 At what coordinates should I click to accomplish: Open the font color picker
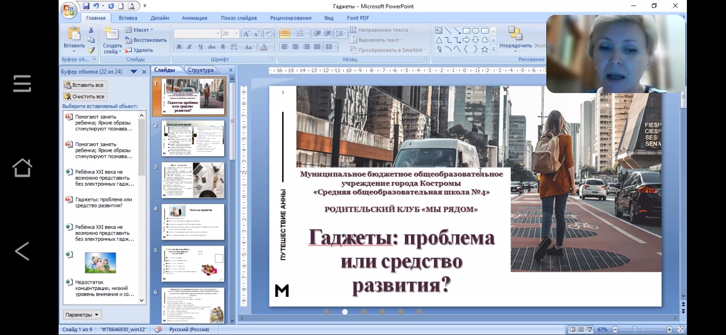[x=266, y=47]
